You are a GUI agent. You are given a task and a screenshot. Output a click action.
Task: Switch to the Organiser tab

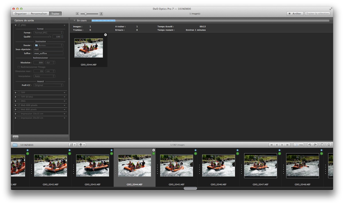click(21, 14)
